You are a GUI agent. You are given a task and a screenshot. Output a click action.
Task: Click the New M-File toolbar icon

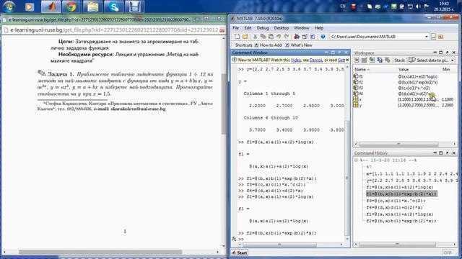click(237, 37)
